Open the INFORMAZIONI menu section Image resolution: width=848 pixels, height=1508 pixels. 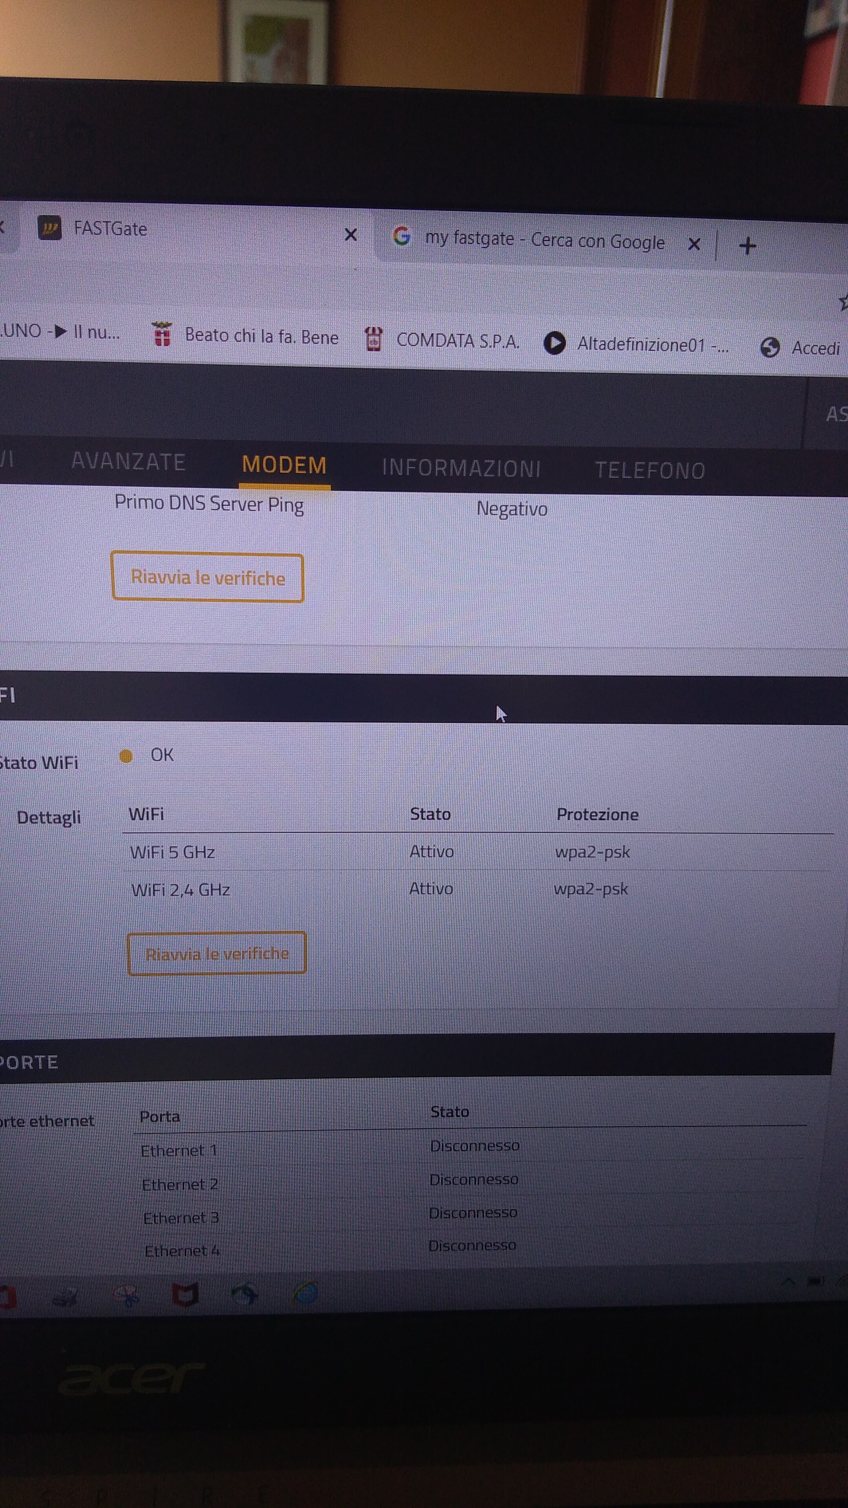point(461,469)
